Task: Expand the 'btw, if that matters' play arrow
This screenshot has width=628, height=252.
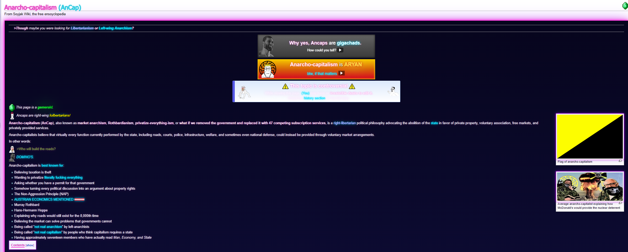Action: click(341, 73)
